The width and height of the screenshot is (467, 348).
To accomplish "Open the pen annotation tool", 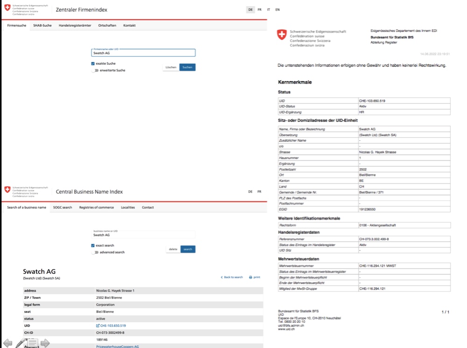I will click(x=20, y=343).
